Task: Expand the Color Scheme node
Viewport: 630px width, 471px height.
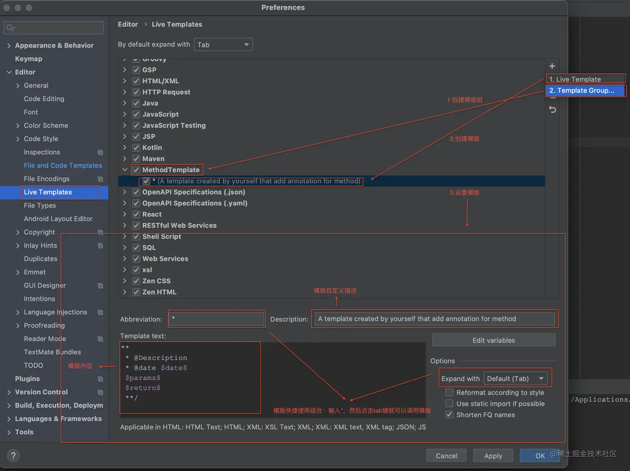Action: point(17,126)
